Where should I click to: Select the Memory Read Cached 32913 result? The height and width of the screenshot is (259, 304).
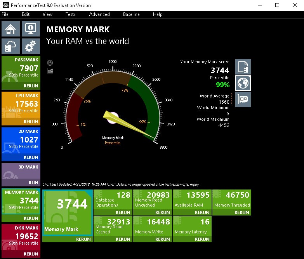point(113,226)
